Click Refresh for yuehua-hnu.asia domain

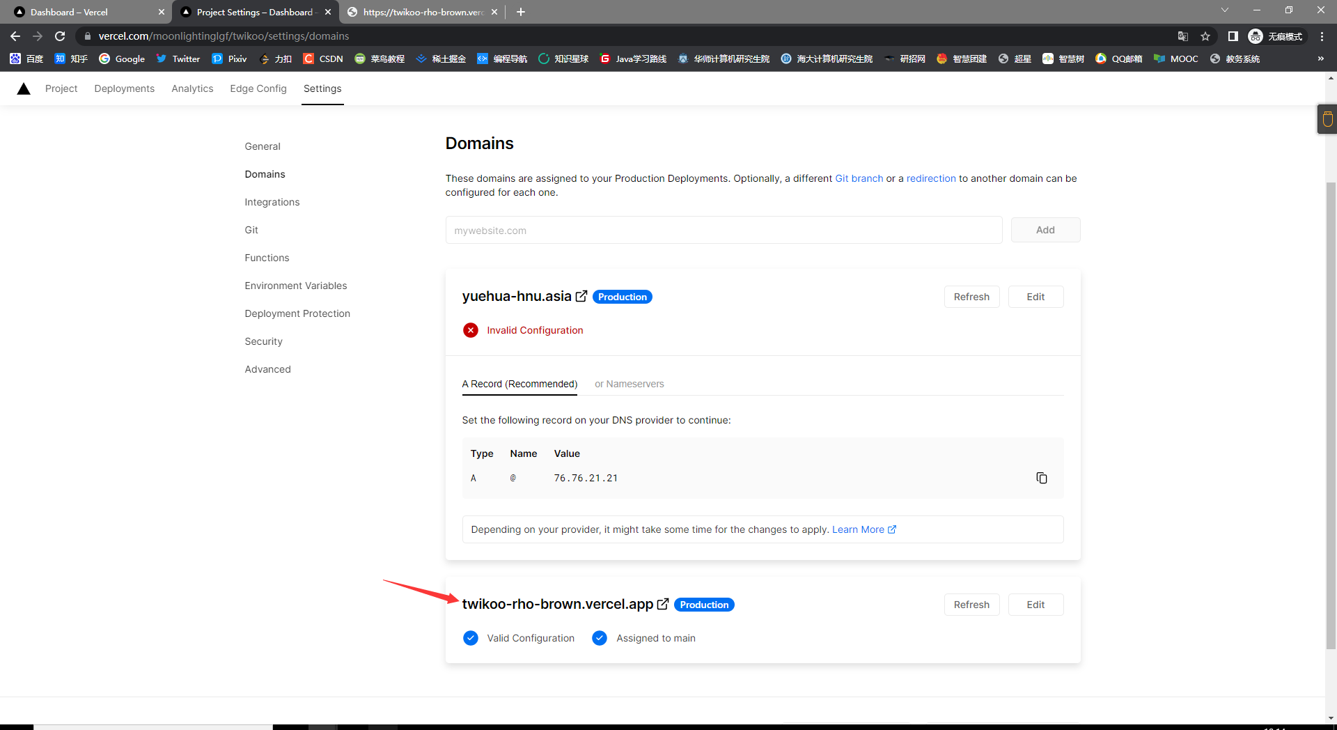tap(971, 297)
